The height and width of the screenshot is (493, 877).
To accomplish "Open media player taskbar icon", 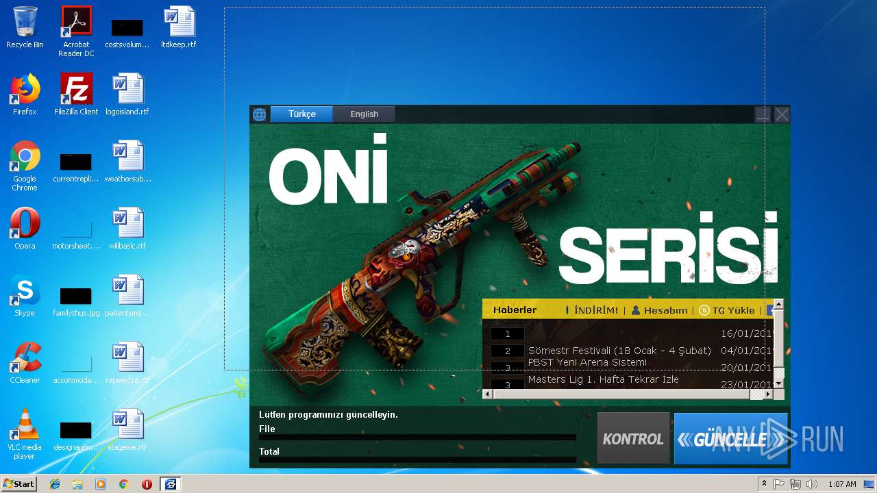I will pyautogui.click(x=101, y=484).
